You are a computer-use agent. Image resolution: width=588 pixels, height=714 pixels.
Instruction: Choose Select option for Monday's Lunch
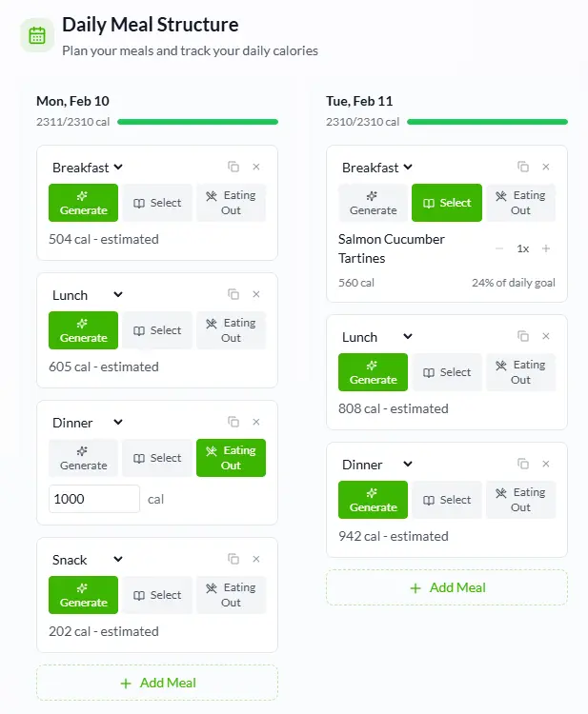click(x=157, y=330)
